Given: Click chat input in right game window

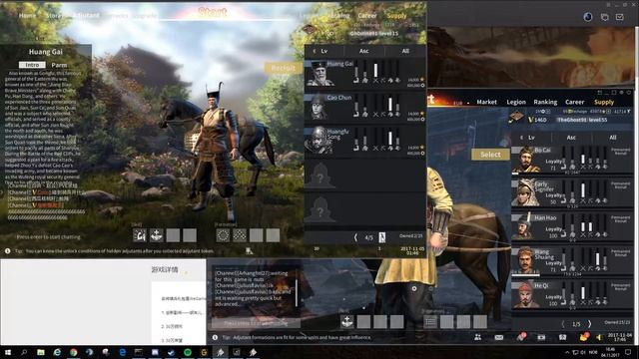Looking at the screenshot, I should [x=256, y=323].
